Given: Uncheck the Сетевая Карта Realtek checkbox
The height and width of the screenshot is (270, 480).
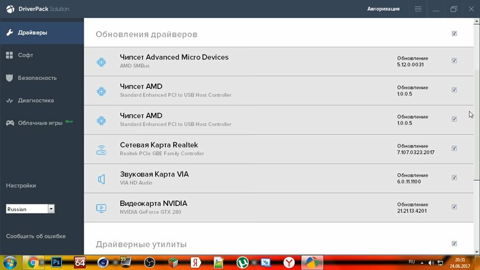Looking at the screenshot, I should click(x=454, y=148).
